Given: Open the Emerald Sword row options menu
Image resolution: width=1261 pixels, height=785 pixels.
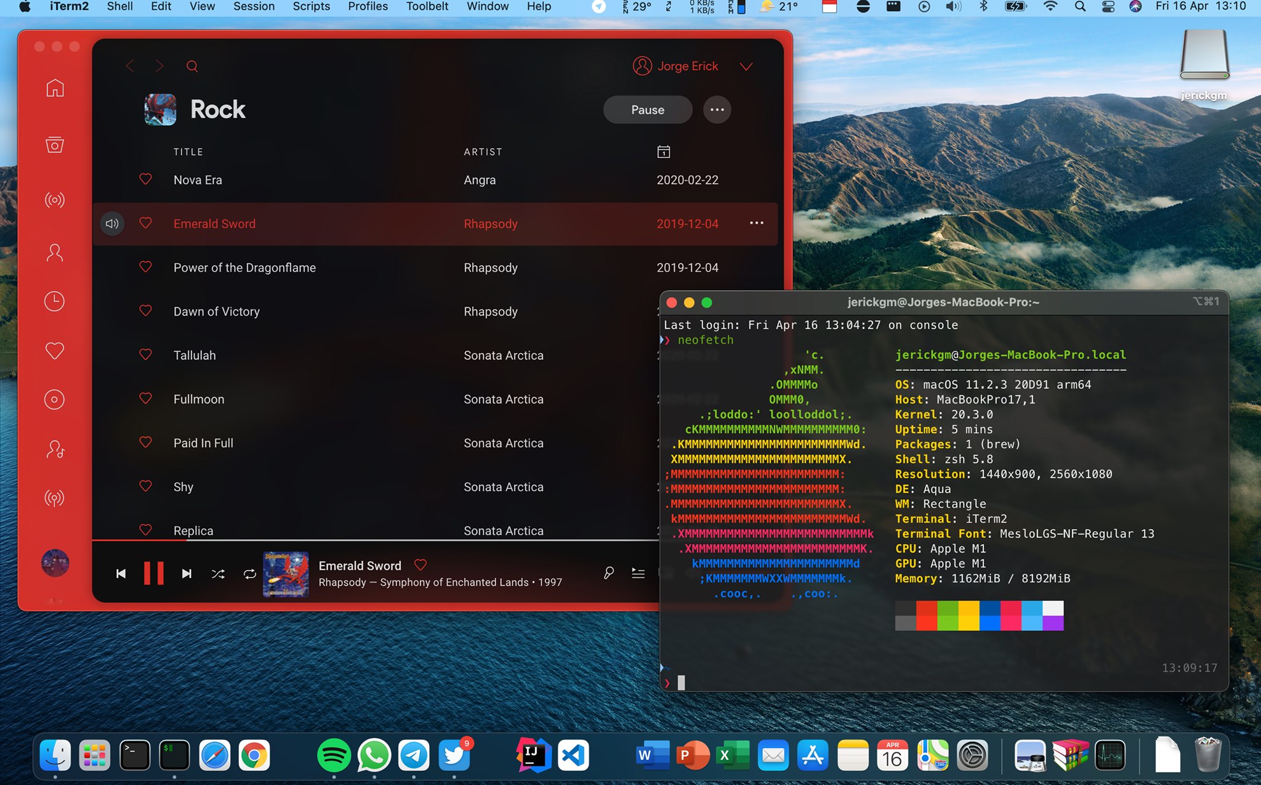Looking at the screenshot, I should click(757, 223).
